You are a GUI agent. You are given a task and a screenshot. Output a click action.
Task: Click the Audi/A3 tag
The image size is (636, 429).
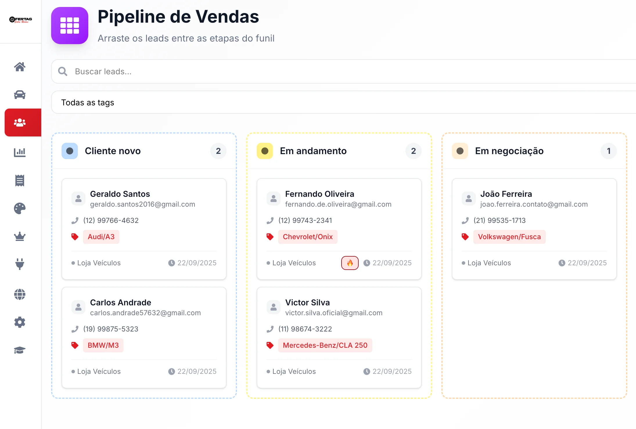coord(101,237)
